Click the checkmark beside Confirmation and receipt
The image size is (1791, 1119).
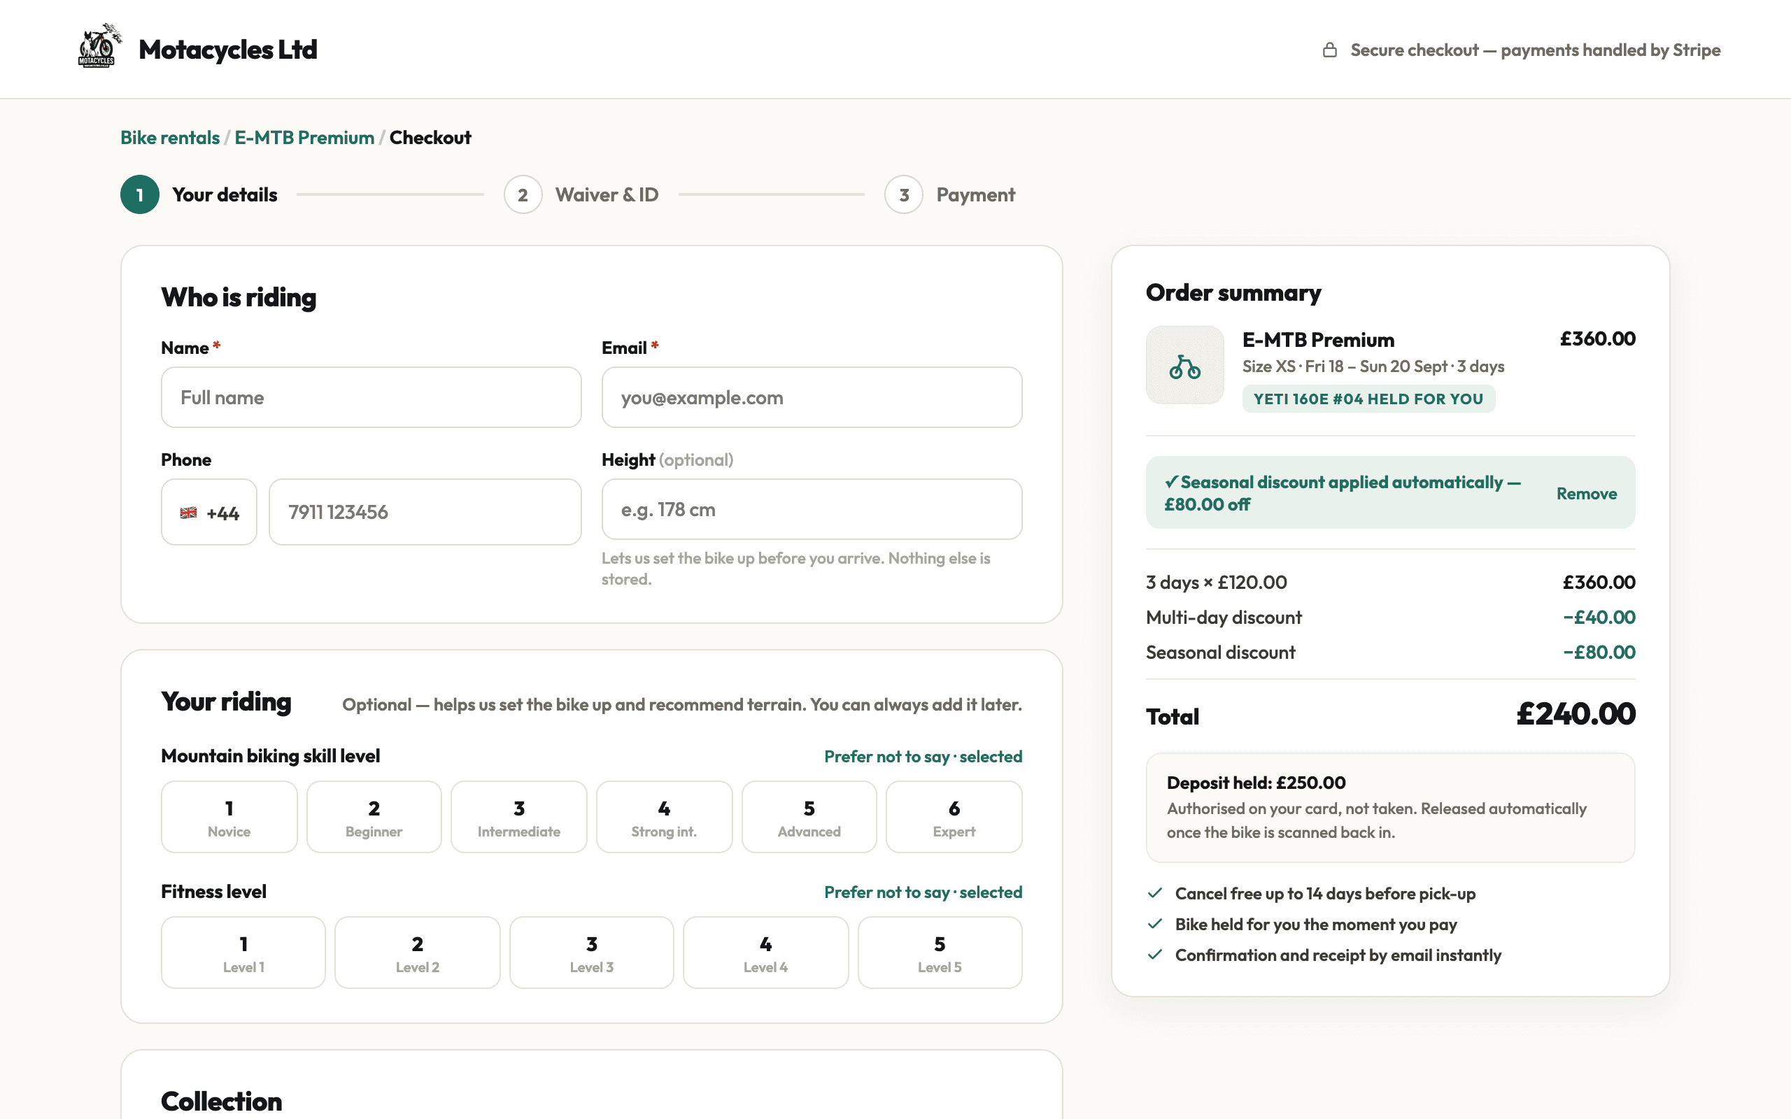pyautogui.click(x=1154, y=955)
